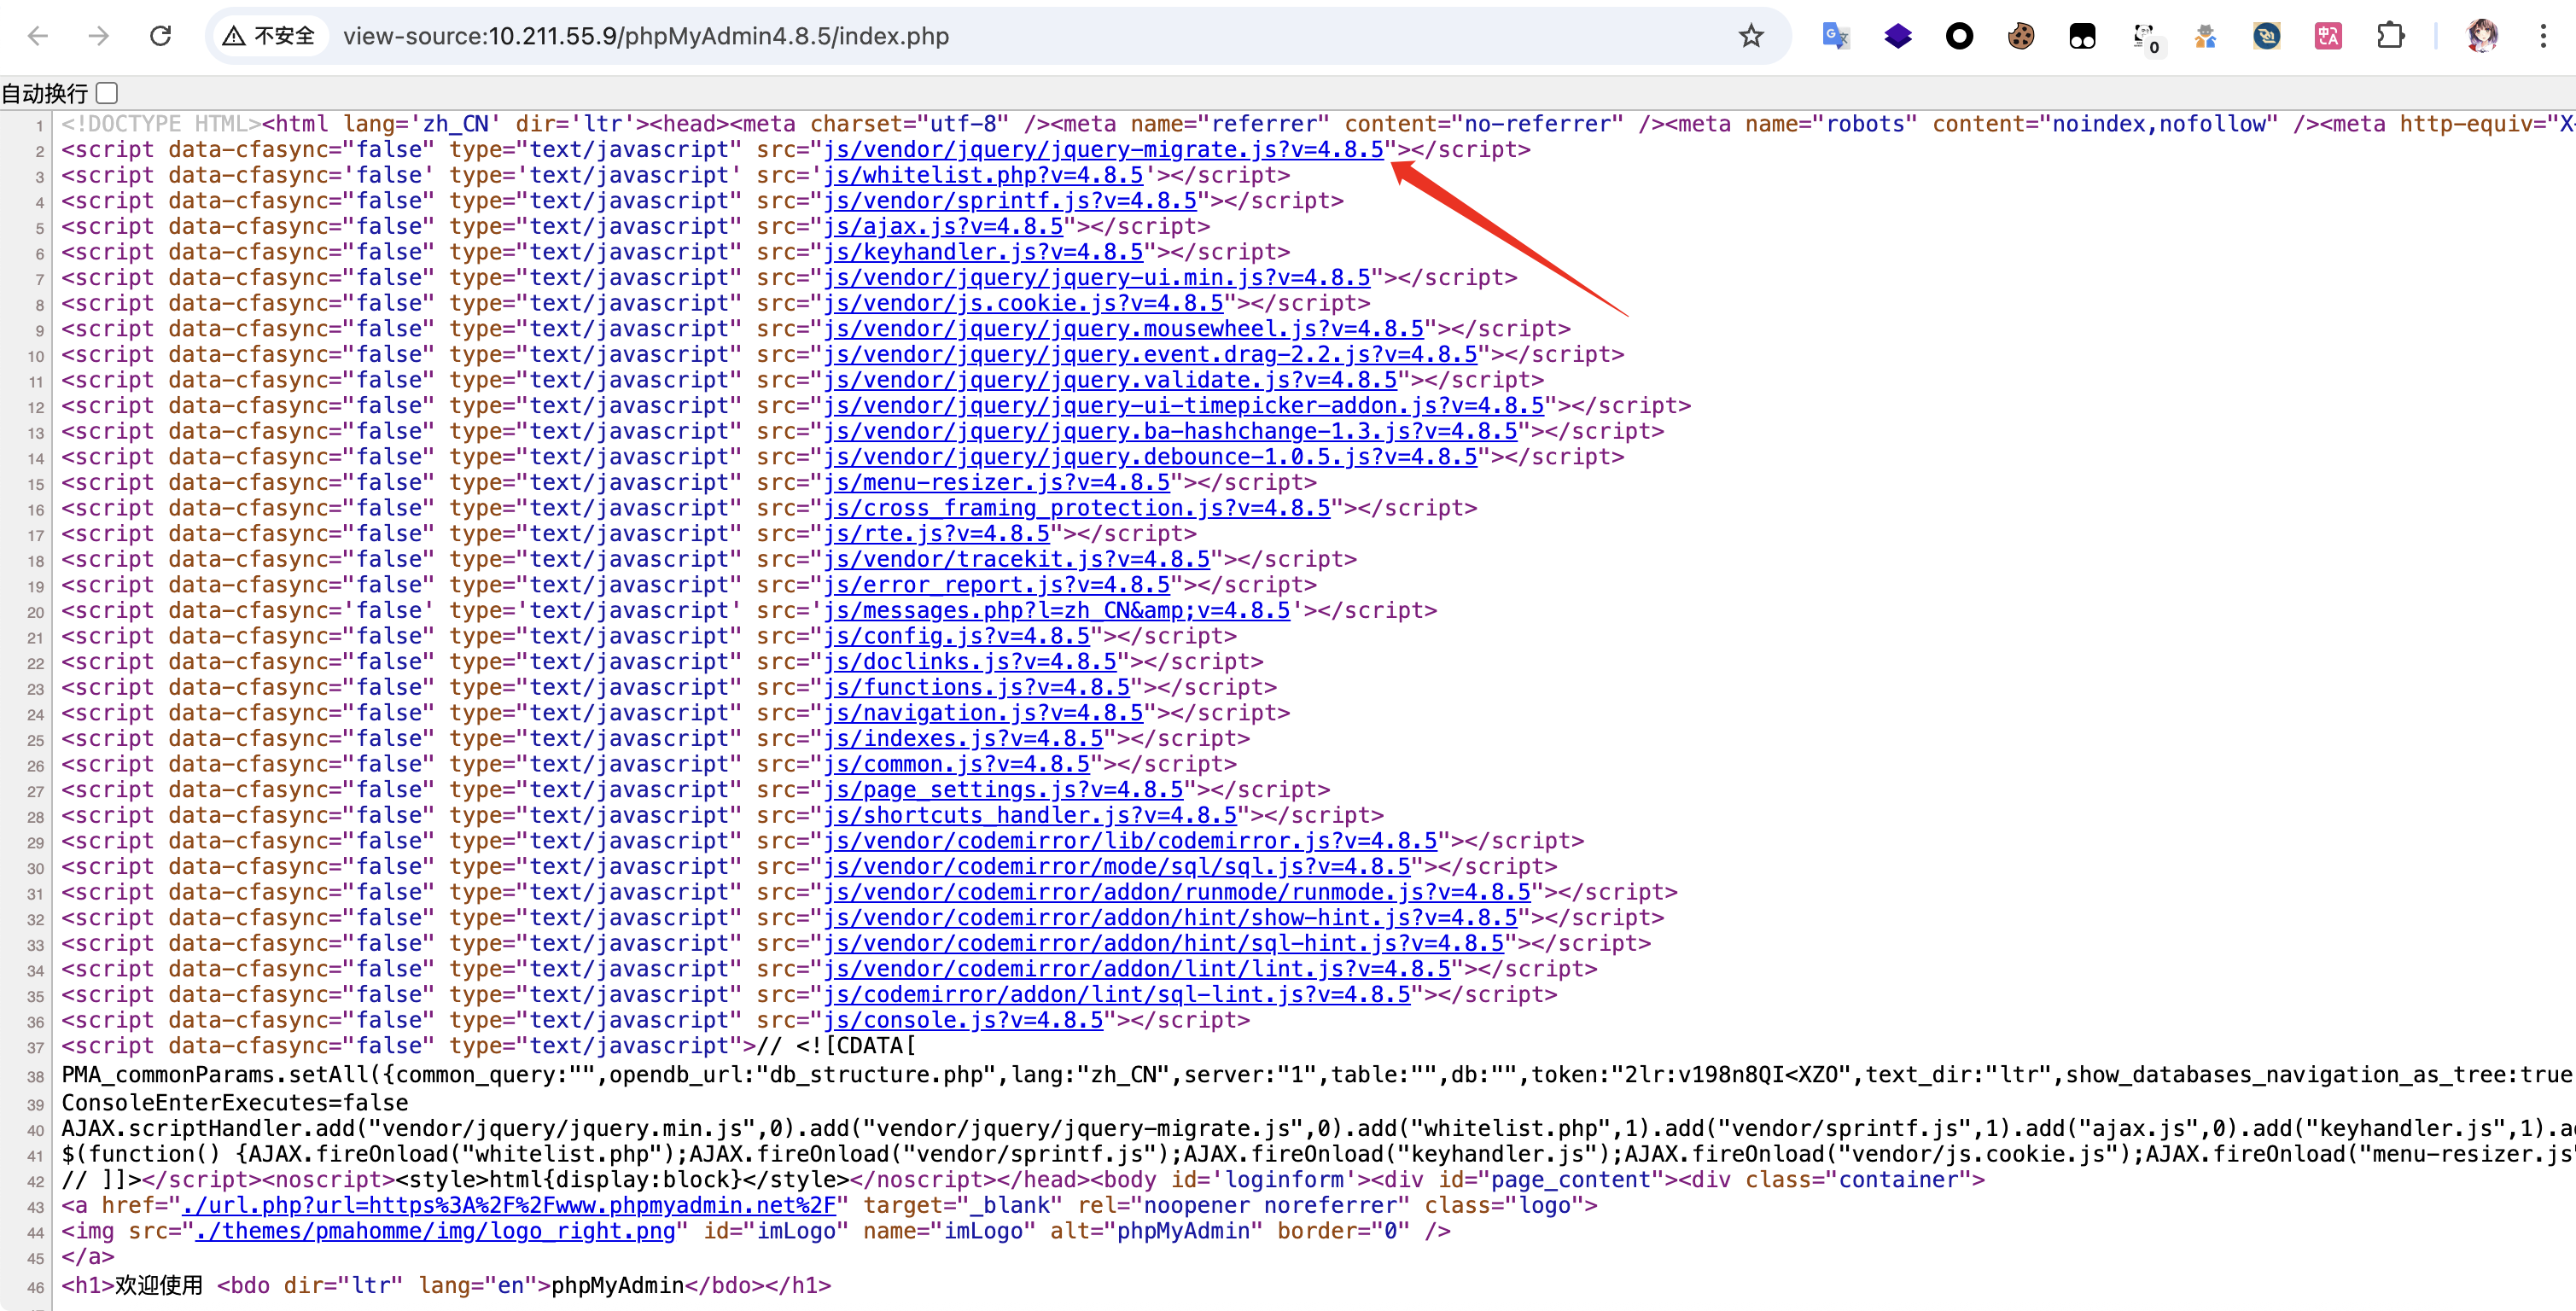
Task: Go forward to the next page
Action: (99, 37)
